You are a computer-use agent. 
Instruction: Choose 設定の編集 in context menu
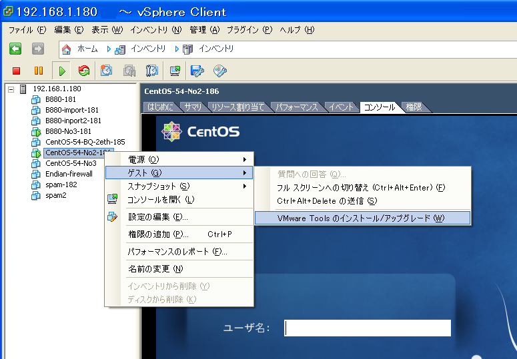(x=179, y=217)
